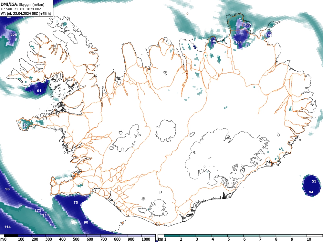323x242 pixels.
Task: Click the map value 173
Action: click(x=45, y=215)
